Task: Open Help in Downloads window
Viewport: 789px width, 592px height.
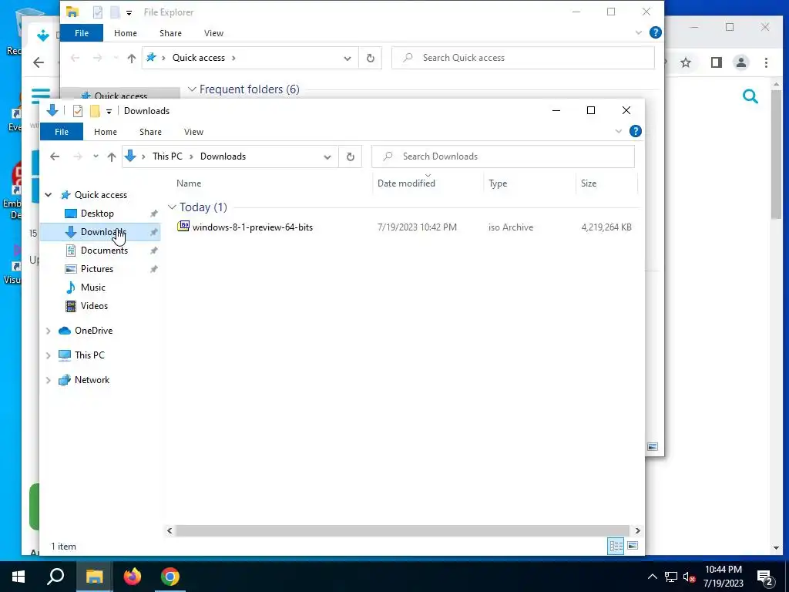Action: tap(636, 131)
